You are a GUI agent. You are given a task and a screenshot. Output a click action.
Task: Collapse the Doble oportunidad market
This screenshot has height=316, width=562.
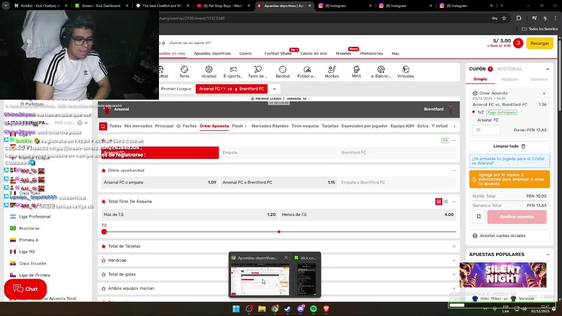click(x=454, y=170)
